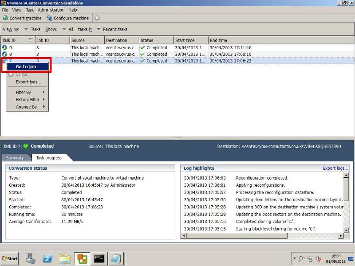Click the log horizontal scroll right arrow
The image size is (355, 266).
pos(341,236)
